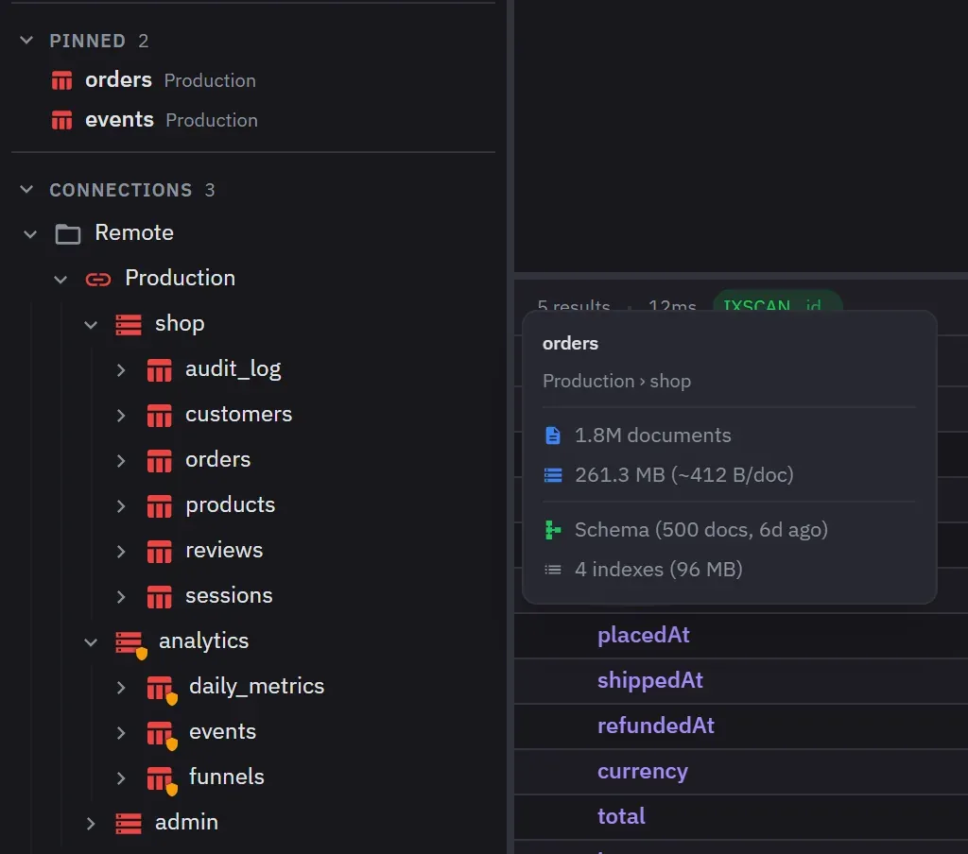Click the pinned orders collection icon

click(x=61, y=80)
